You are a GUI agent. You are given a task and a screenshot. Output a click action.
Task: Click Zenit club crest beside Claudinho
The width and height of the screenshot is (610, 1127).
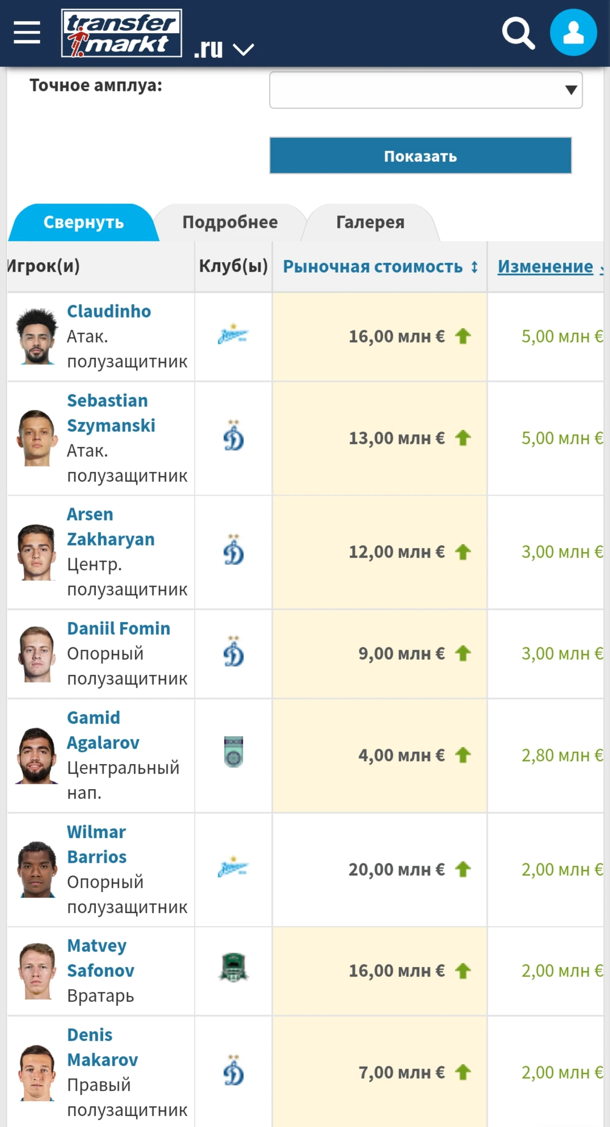[233, 336]
